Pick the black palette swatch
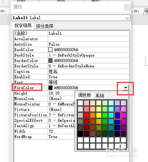This screenshot has width=148, height=162. tap(80, 134)
